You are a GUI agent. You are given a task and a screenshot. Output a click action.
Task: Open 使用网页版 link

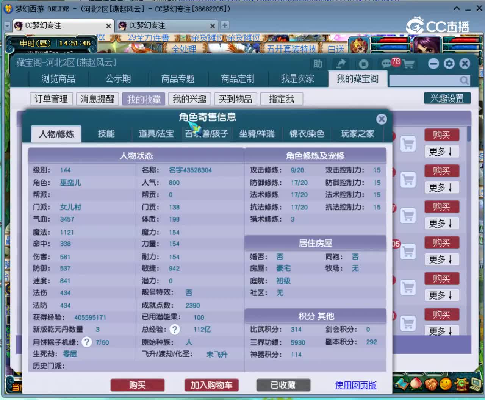pos(355,385)
